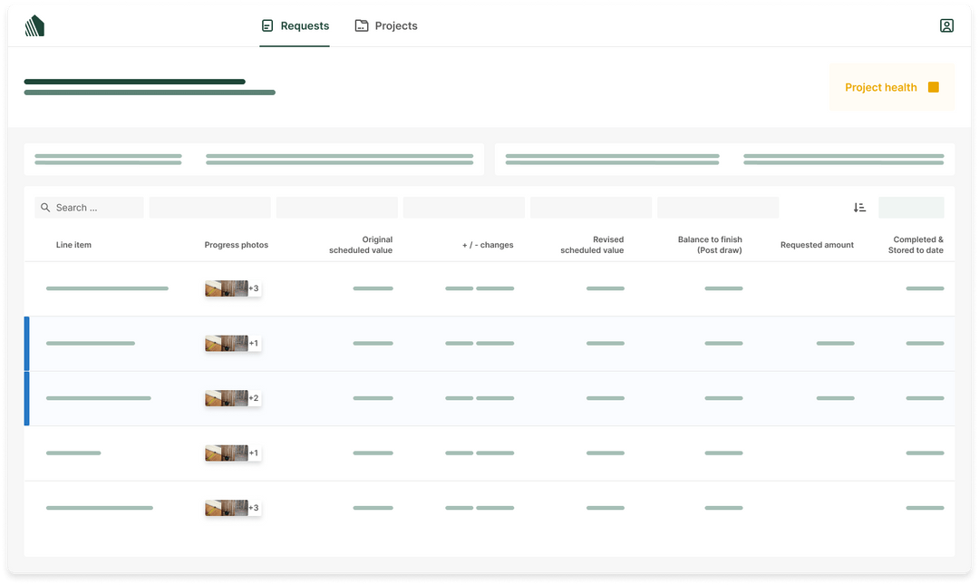The width and height of the screenshot is (979, 585).
Task: Open the account profile icon top right
Action: pyautogui.click(x=946, y=24)
